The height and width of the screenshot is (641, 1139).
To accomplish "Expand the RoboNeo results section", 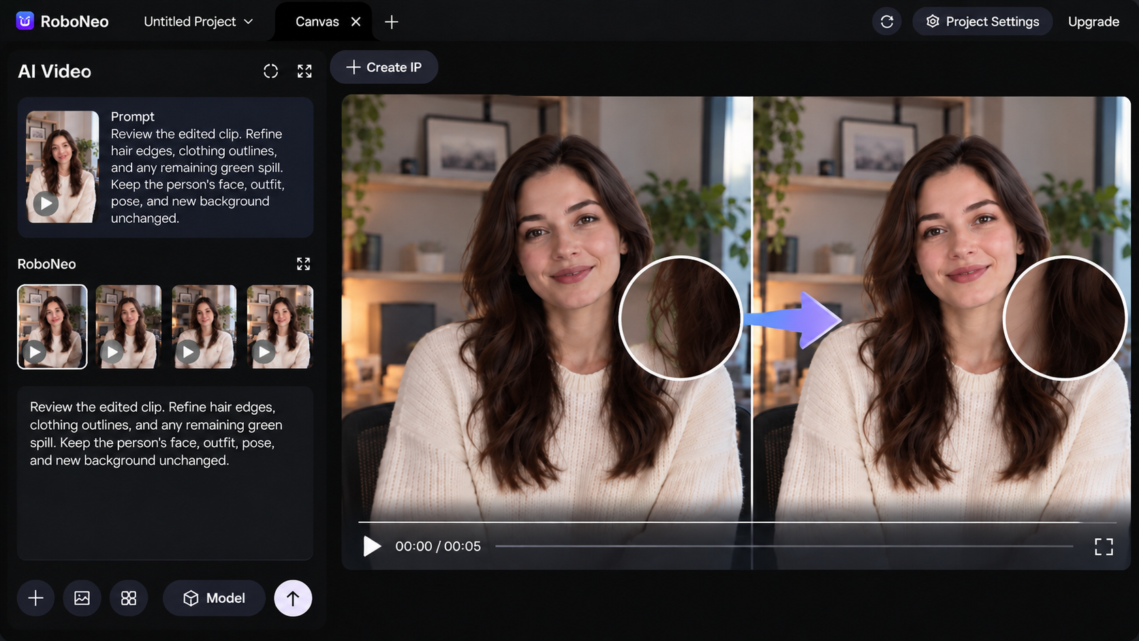I will coord(303,264).
